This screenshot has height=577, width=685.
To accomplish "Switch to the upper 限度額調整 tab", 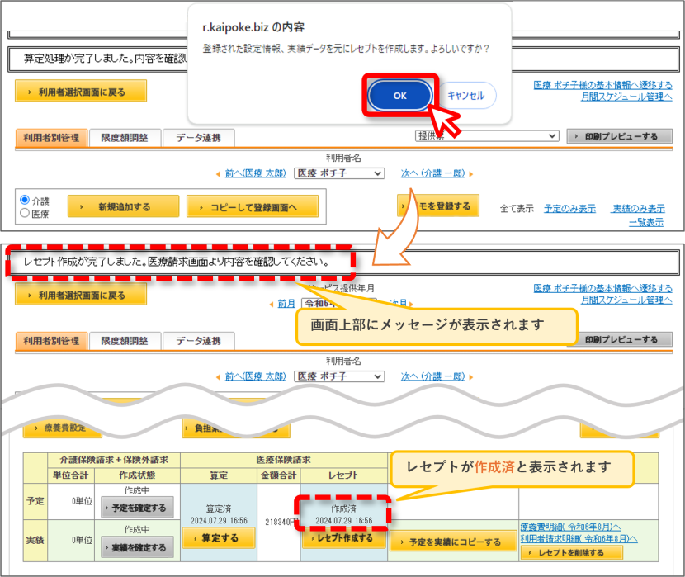I will (x=125, y=138).
